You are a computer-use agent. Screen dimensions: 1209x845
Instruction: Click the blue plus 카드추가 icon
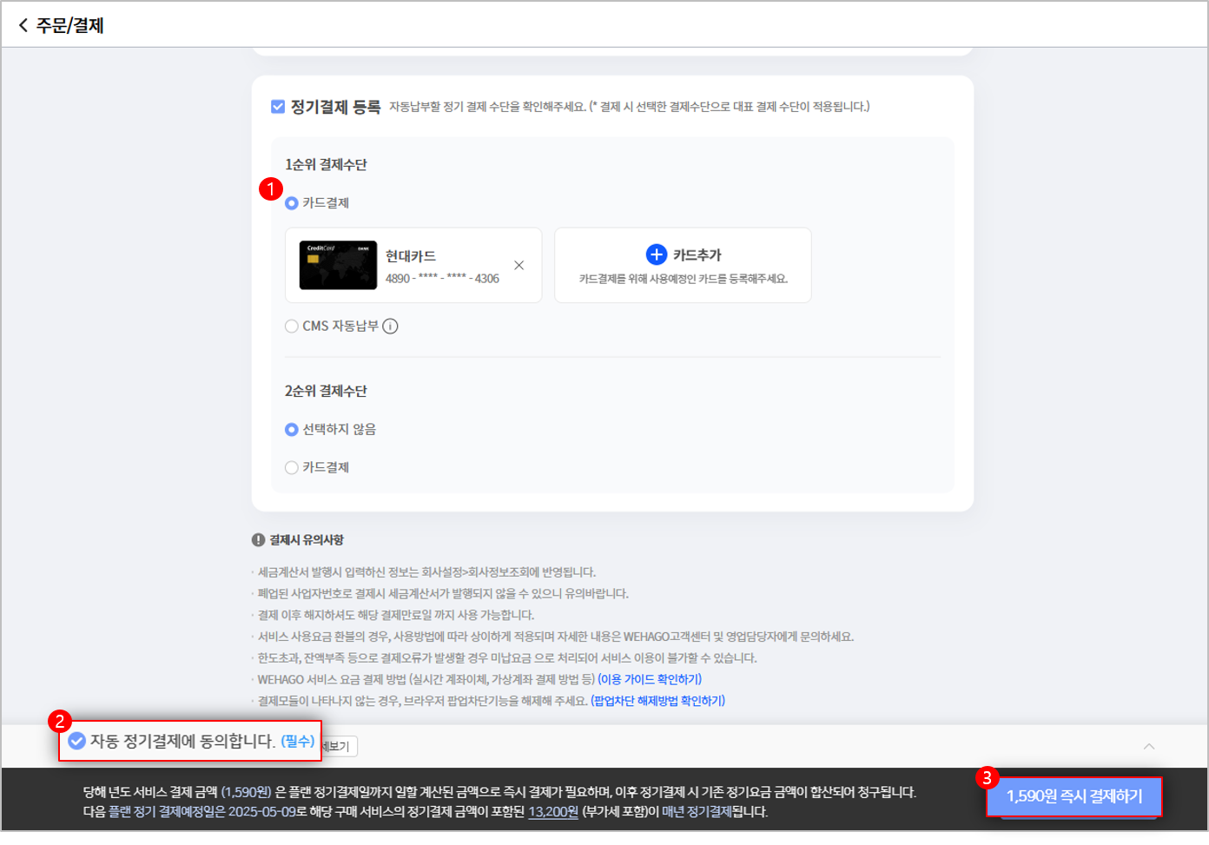tap(657, 254)
